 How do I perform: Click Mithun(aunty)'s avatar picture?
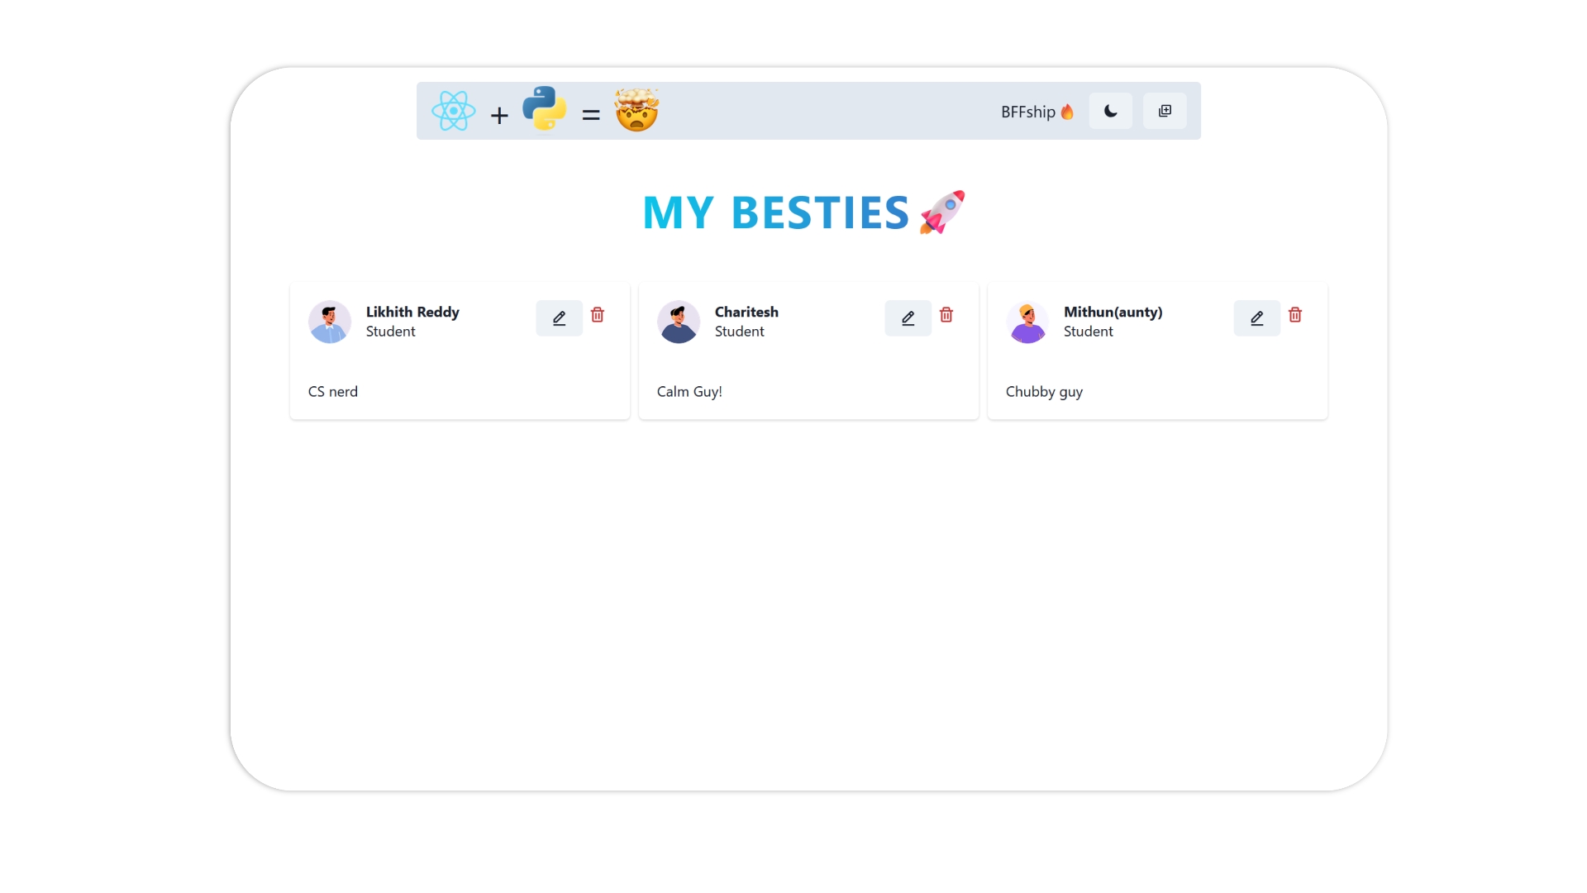[1027, 322]
